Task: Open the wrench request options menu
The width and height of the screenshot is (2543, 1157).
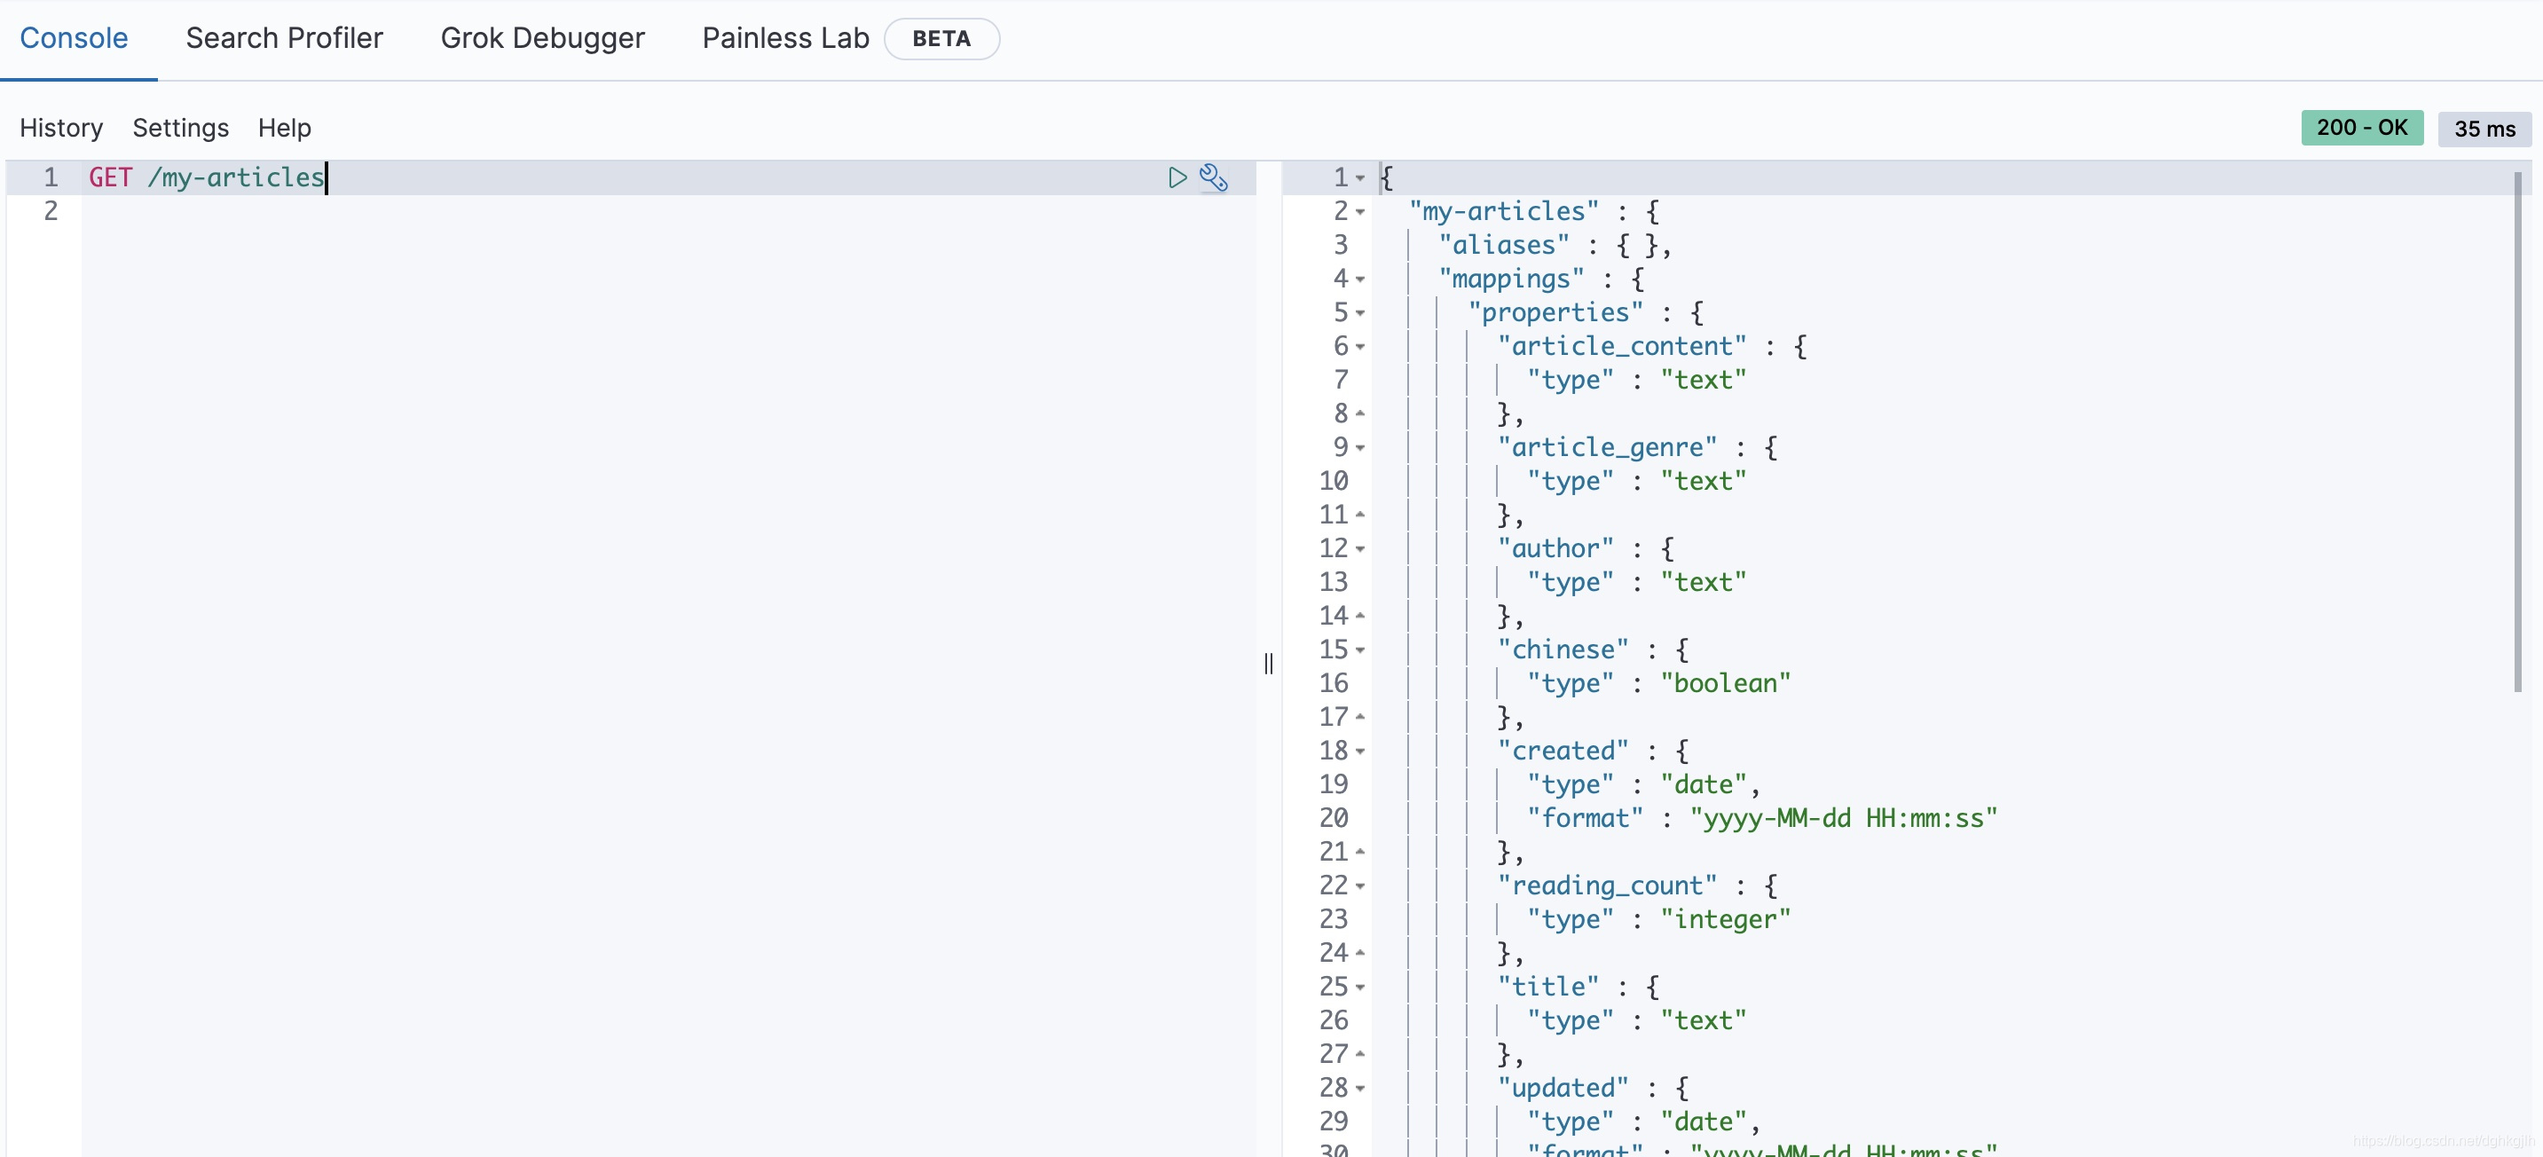Action: pyautogui.click(x=1213, y=177)
